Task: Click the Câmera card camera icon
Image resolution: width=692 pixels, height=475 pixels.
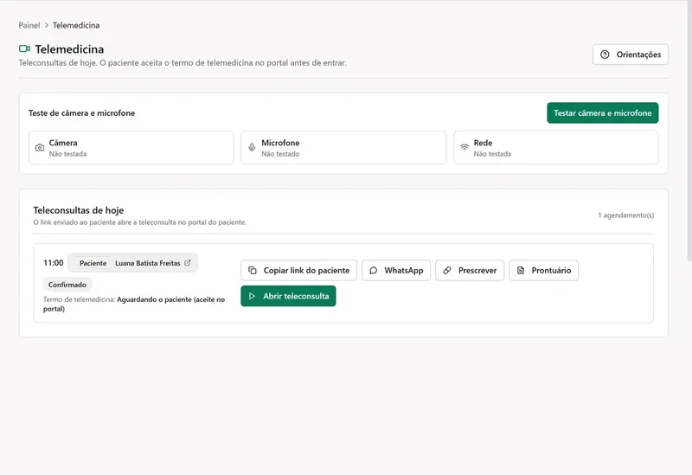Action: coord(40,147)
